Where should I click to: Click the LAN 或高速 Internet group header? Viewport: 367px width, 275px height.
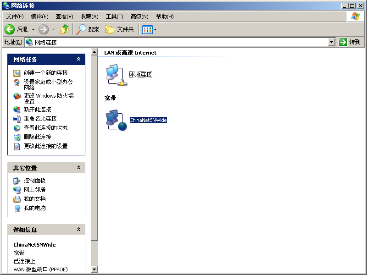130,53
